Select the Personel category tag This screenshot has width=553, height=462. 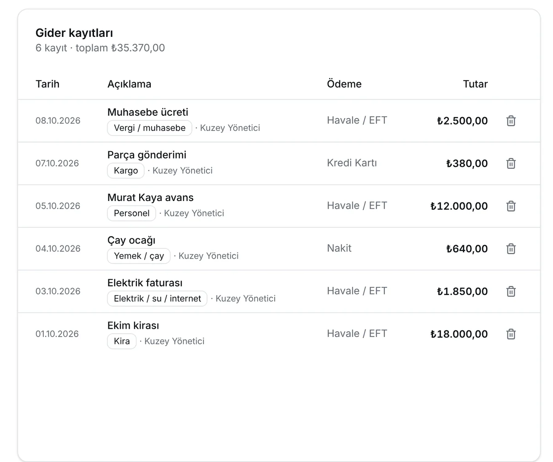132,213
